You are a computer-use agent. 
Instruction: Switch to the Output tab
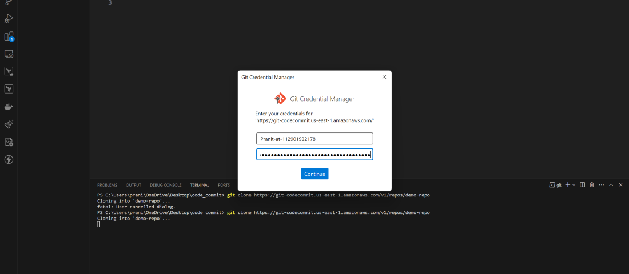[134, 185]
